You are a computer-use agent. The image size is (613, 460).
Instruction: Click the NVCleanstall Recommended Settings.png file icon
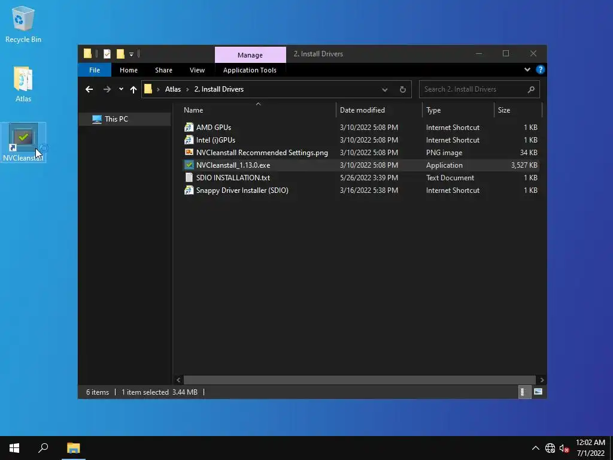pyautogui.click(x=189, y=152)
